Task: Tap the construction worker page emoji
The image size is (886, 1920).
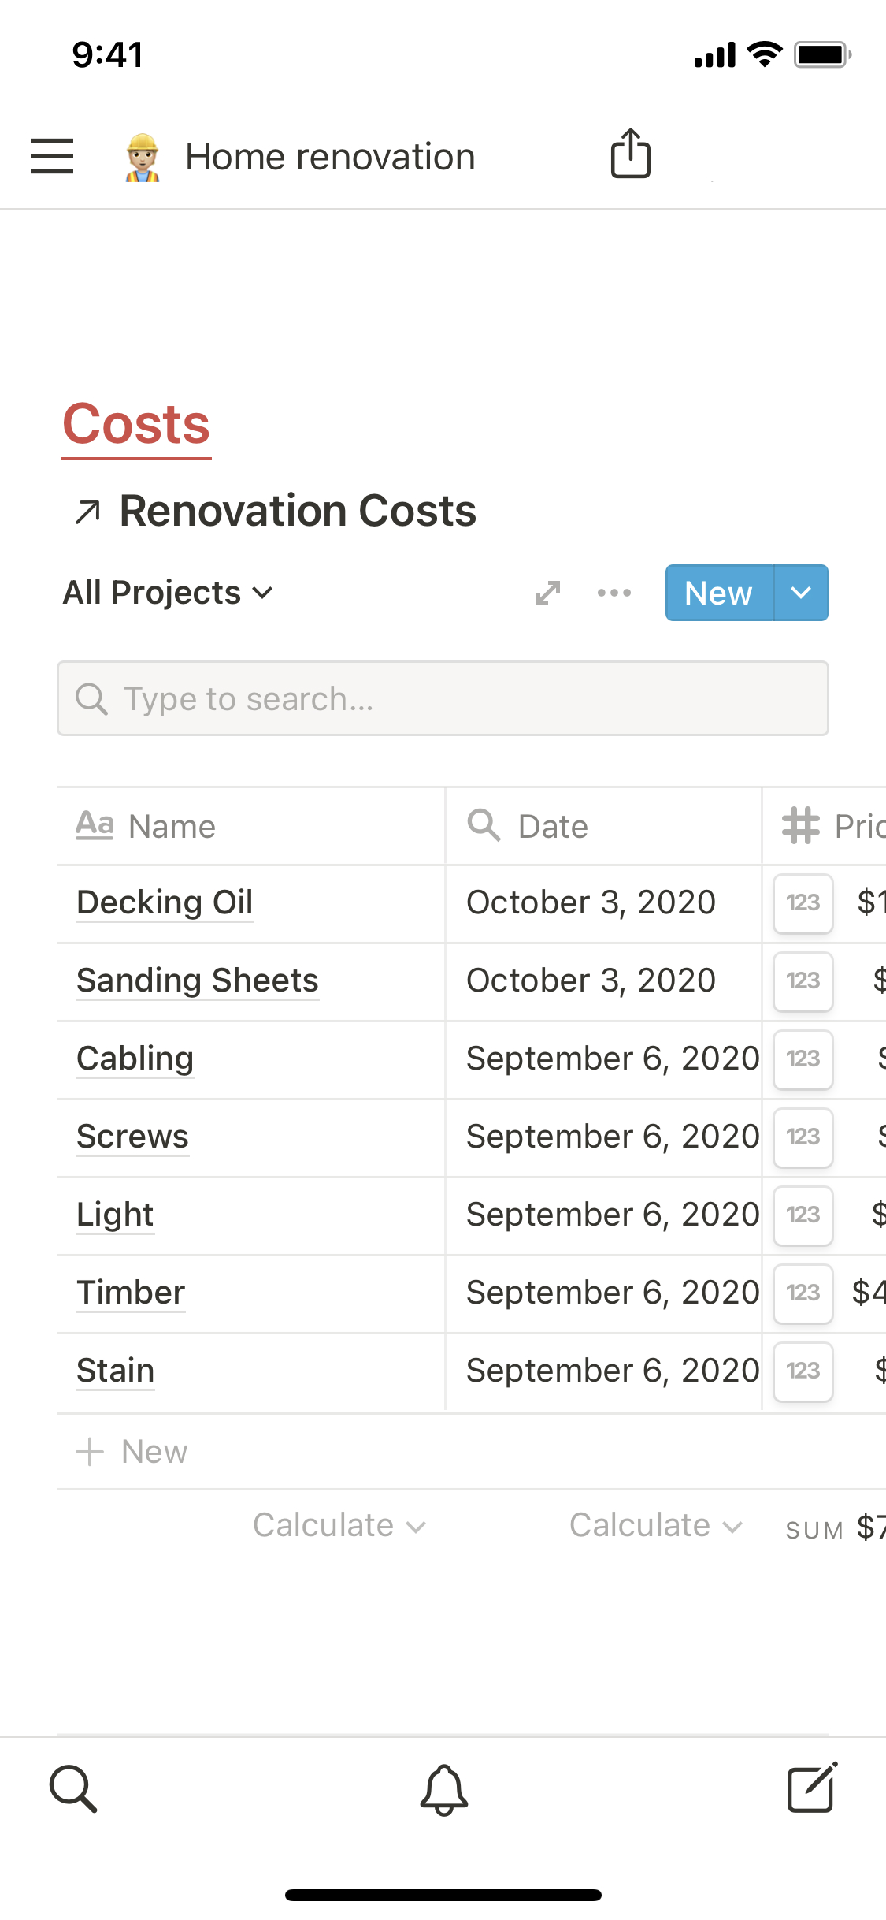Action: [x=143, y=158]
